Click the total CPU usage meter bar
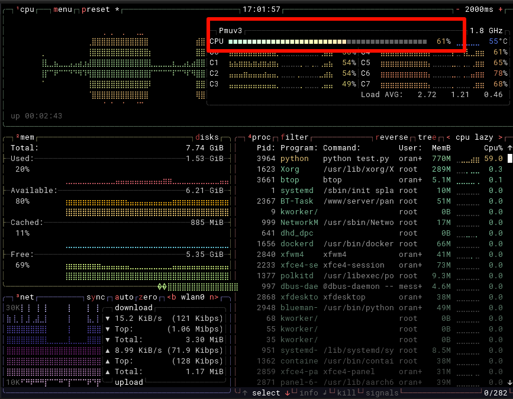513x399 pixels. pyautogui.click(x=327, y=41)
